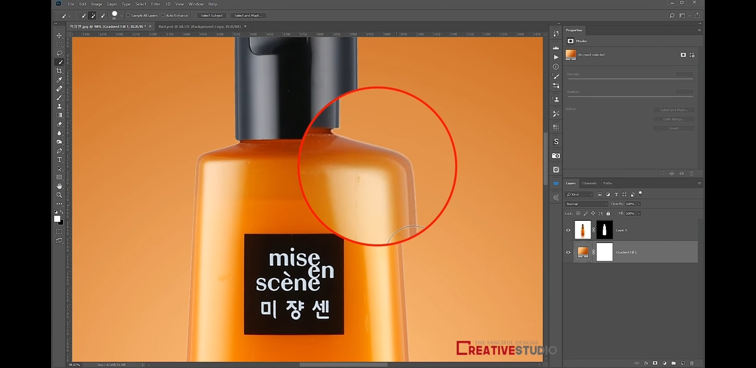Select the Brush tool
Viewport: 756px width, 368px height.
point(59,98)
